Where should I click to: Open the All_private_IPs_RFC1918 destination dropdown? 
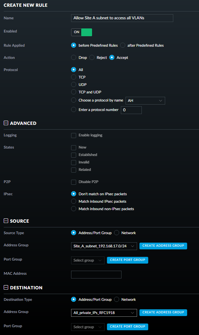[104, 313]
